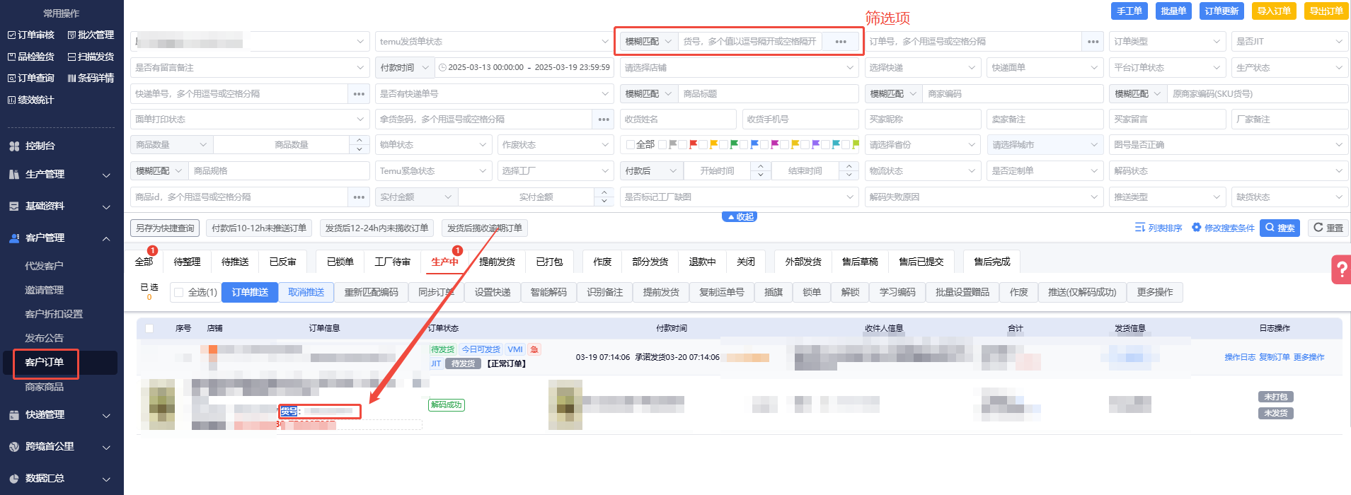The height and width of the screenshot is (495, 1351).
Task: Click the ellipsis button beside 拿货条码 filter field
Action: [604, 120]
